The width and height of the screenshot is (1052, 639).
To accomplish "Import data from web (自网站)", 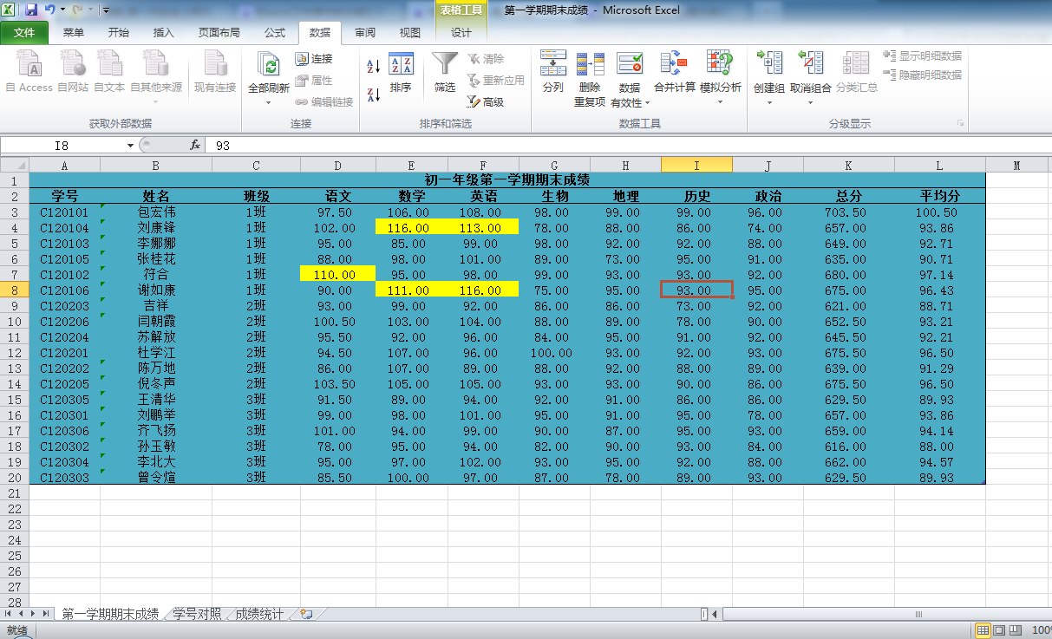I will point(73,71).
